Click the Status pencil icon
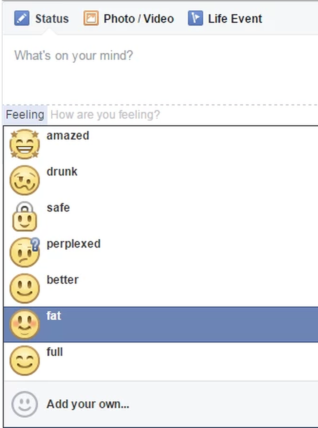This screenshot has height=428, width=318. pos(22,18)
